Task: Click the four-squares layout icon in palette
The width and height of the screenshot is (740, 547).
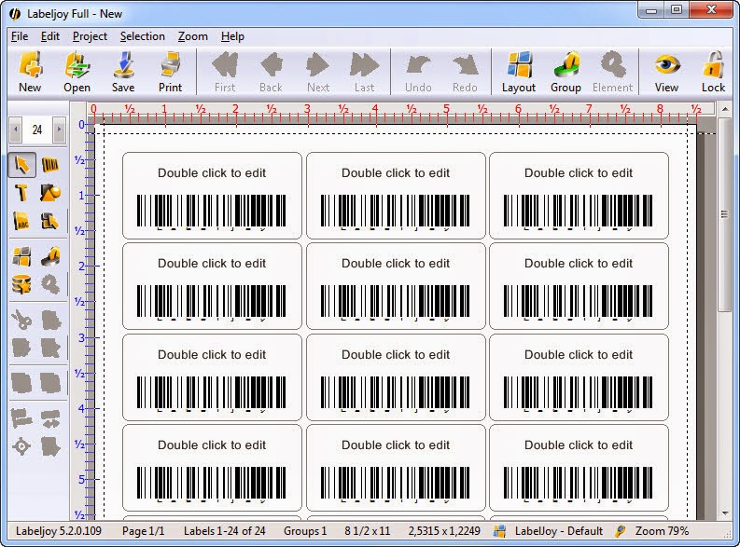Action: tap(21, 256)
